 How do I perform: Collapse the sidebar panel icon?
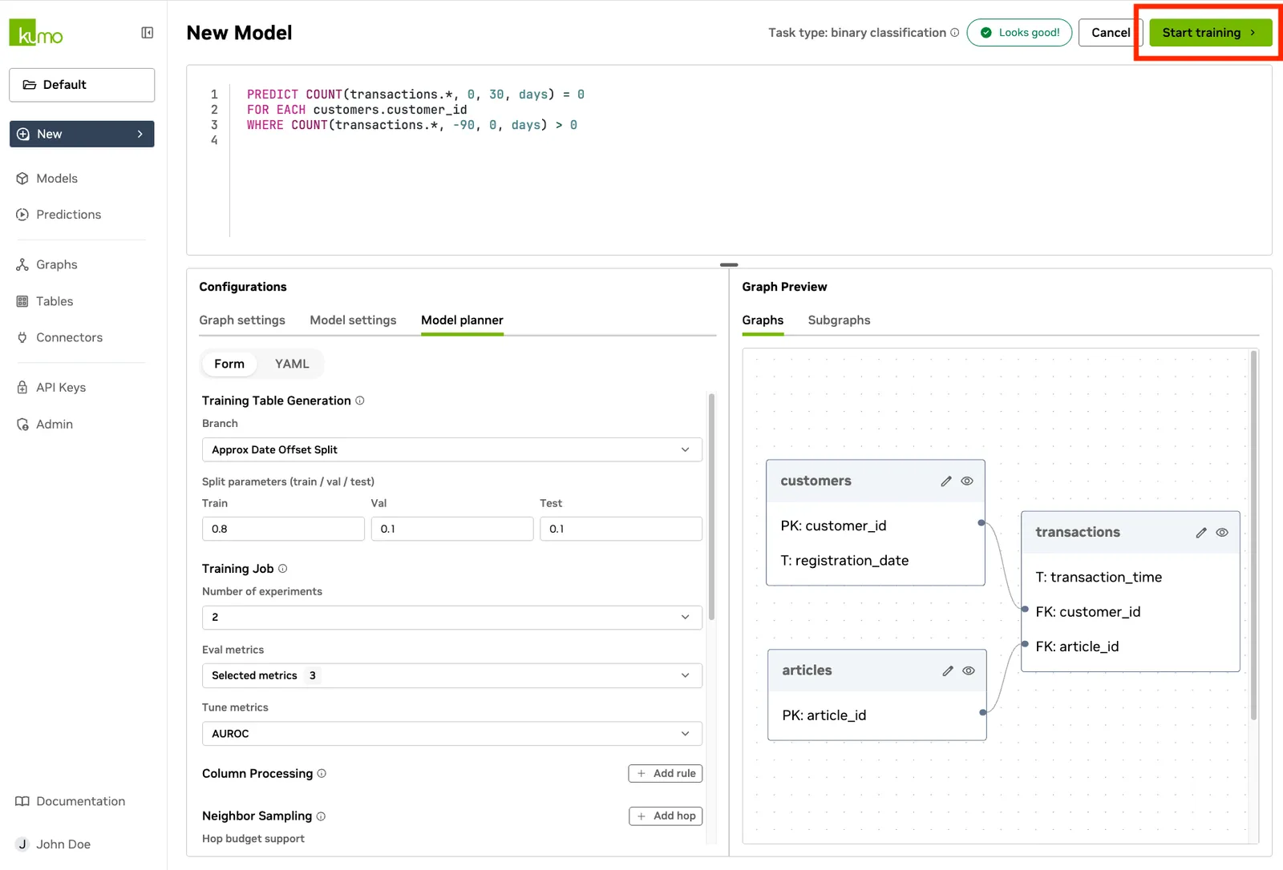(x=148, y=33)
